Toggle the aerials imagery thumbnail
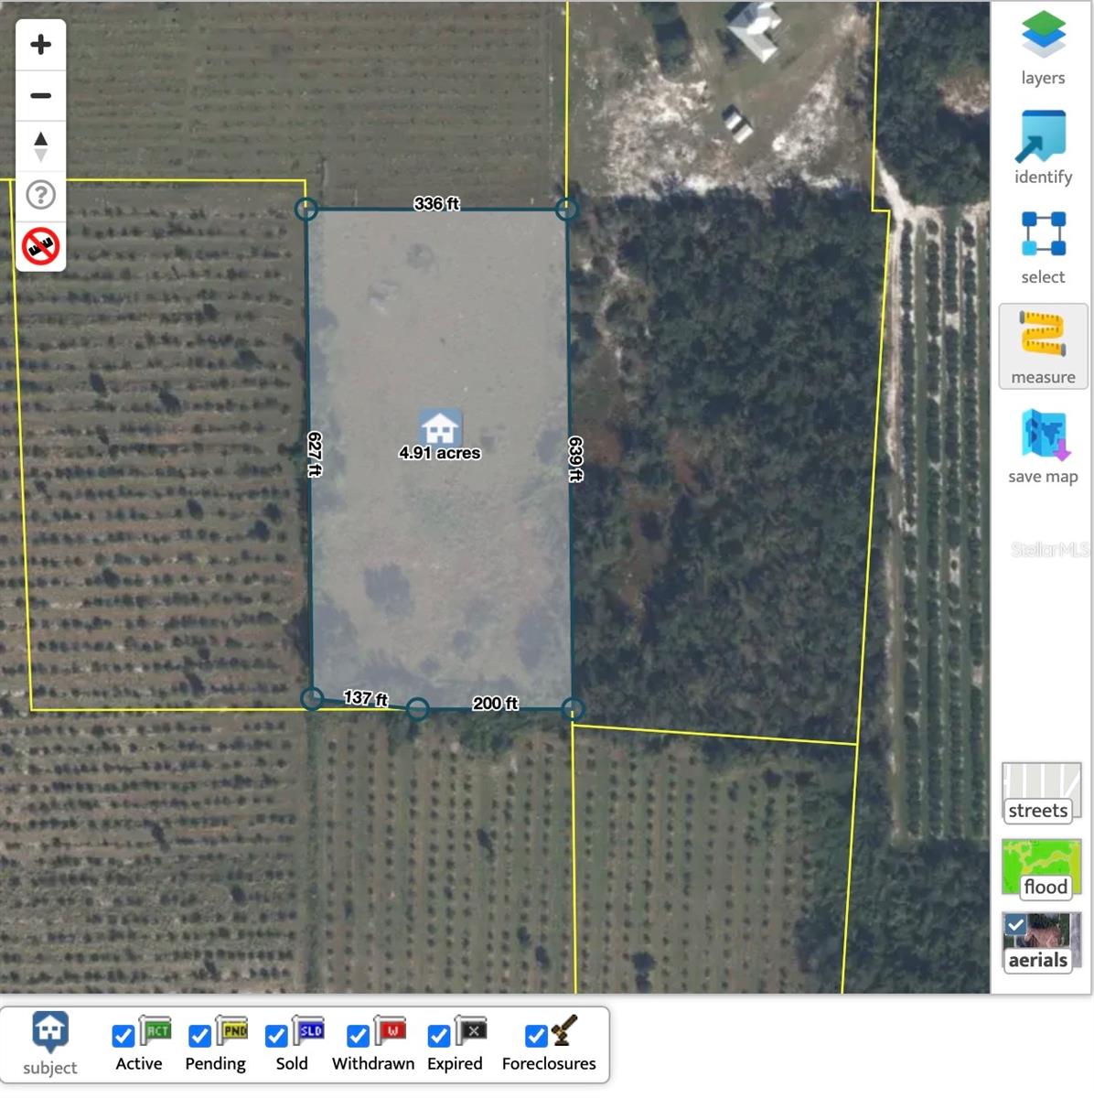The image size is (1094, 1098). [x=1041, y=942]
